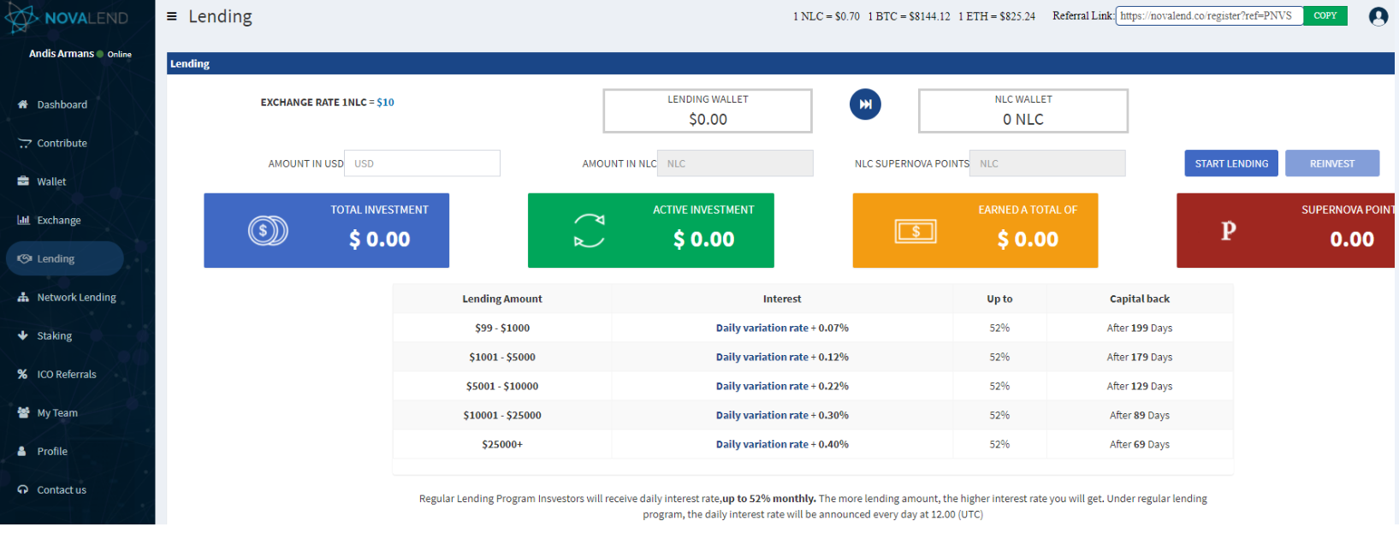Click the Andis Armans username
The image size is (1399, 533).
62,53
